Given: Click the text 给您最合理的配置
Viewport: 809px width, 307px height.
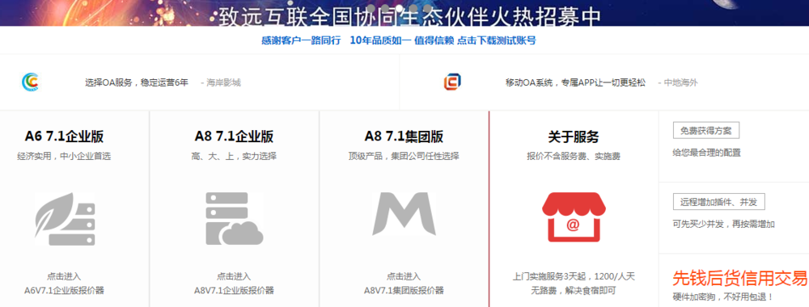Looking at the screenshot, I should point(707,153).
